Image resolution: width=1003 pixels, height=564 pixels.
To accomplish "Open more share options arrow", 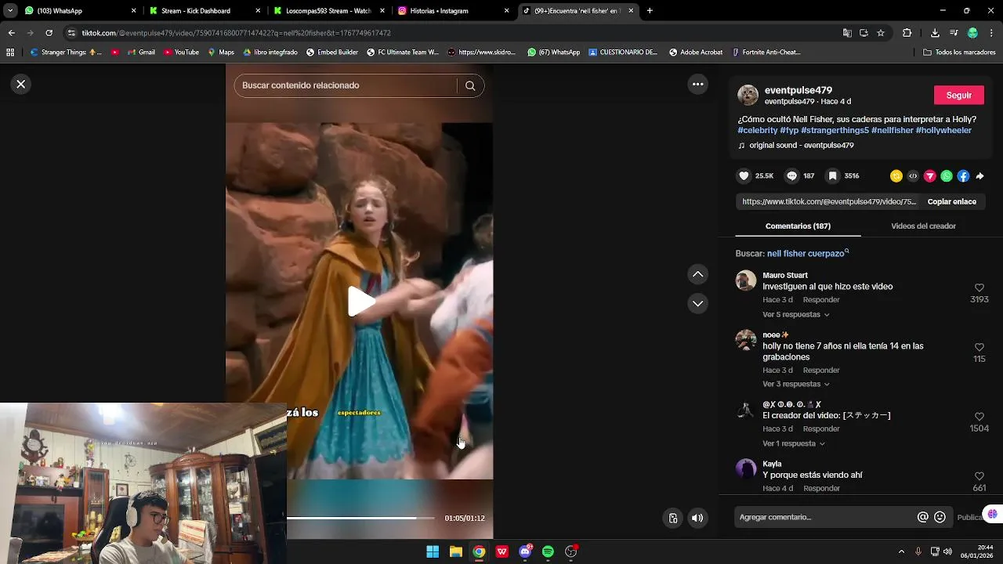I will [x=979, y=176].
